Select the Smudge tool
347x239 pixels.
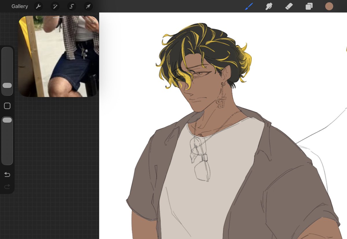click(269, 6)
